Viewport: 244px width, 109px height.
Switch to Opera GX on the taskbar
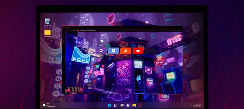pos(140,105)
